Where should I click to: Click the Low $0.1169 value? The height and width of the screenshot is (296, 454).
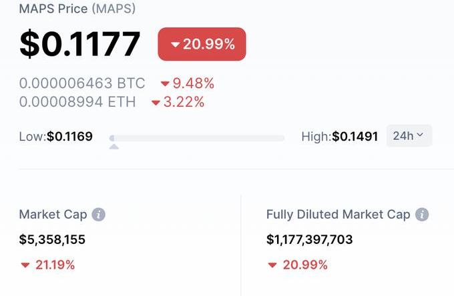[x=69, y=137]
